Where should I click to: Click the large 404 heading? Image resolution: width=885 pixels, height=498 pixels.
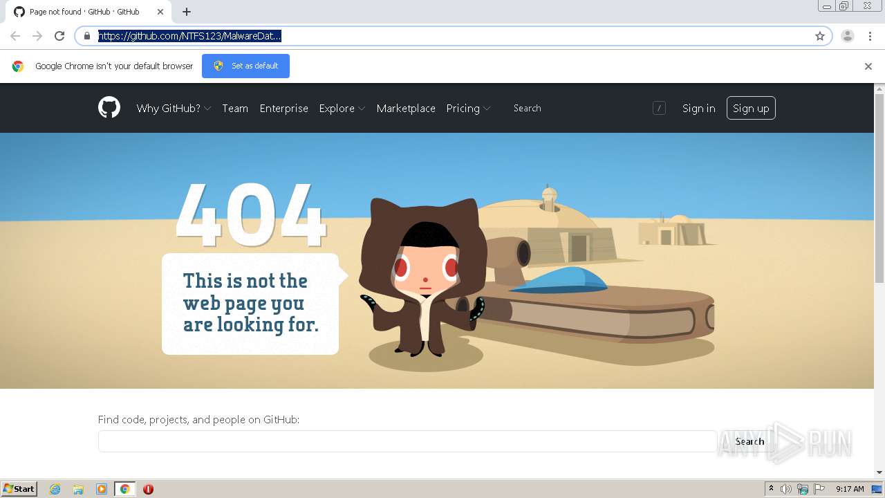tap(250, 214)
